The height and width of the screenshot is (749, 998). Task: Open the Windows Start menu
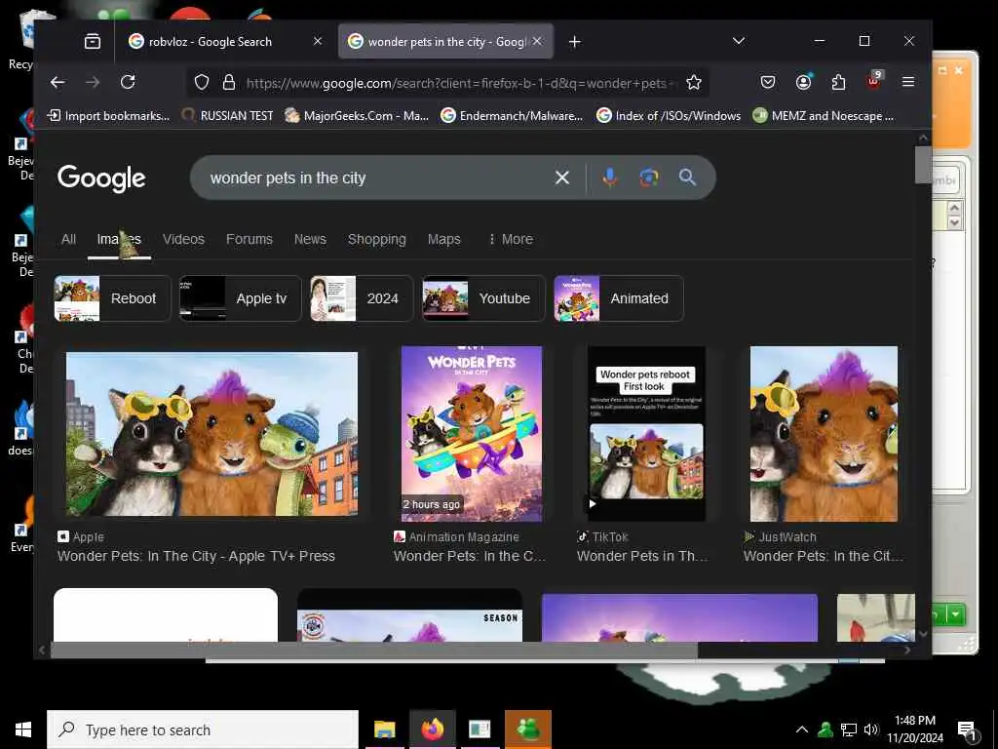click(x=23, y=729)
